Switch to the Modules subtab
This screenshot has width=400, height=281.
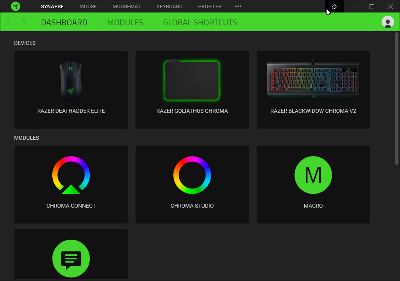tap(125, 23)
